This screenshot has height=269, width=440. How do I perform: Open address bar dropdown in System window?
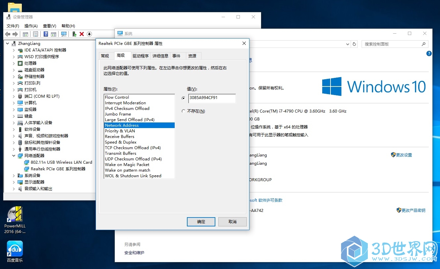[347, 44]
